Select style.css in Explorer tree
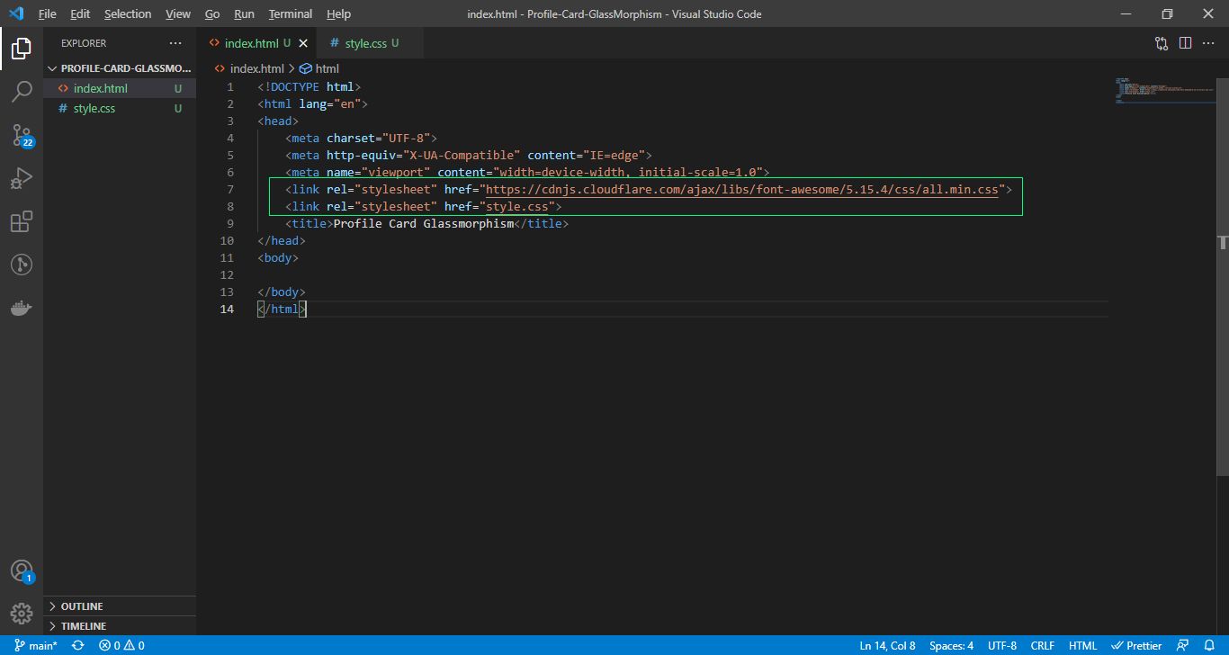The width and height of the screenshot is (1229, 655). 120,108
